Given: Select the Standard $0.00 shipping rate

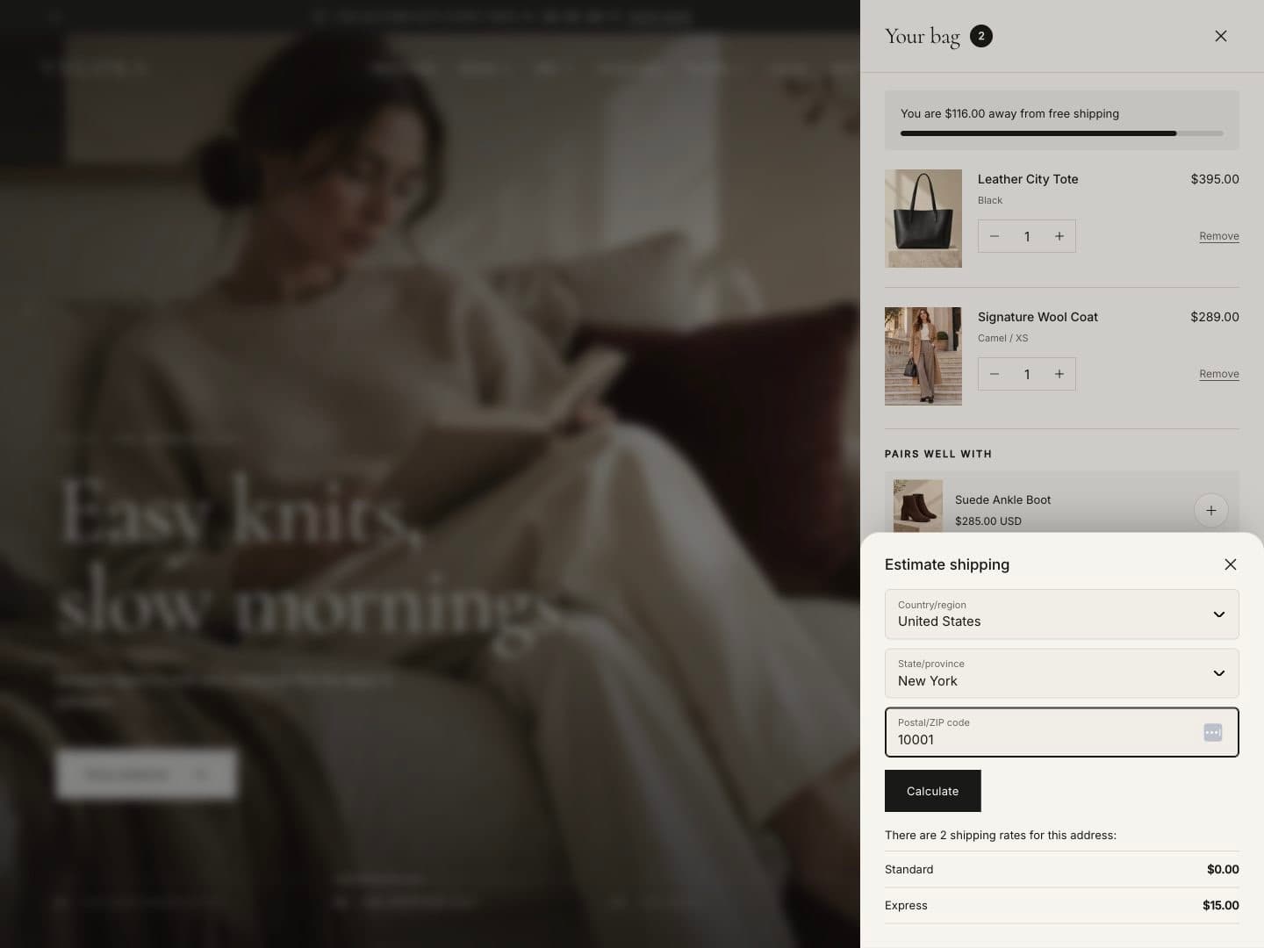Looking at the screenshot, I should [x=1062, y=869].
